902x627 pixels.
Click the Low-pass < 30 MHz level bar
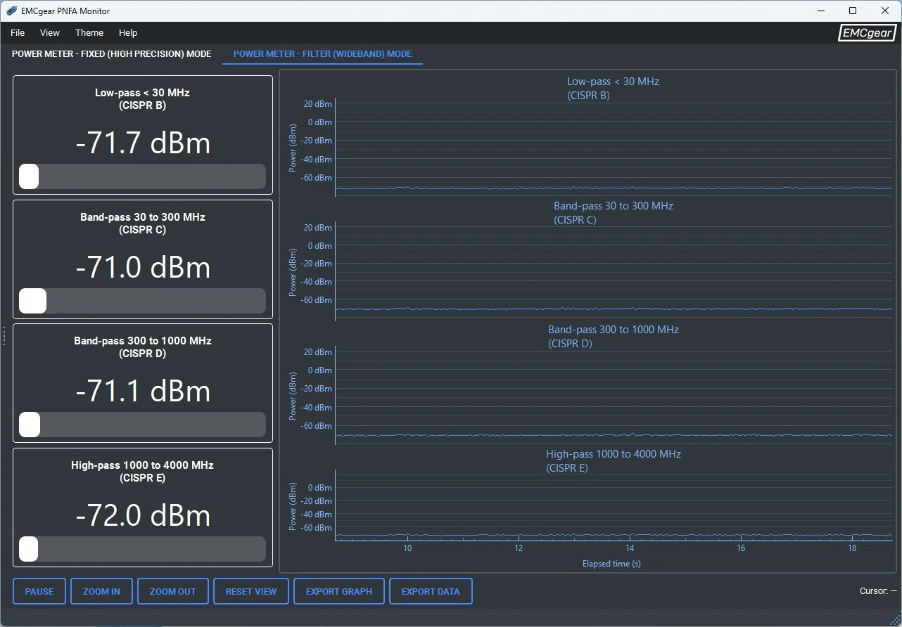pyautogui.click(x=143, y=176)
